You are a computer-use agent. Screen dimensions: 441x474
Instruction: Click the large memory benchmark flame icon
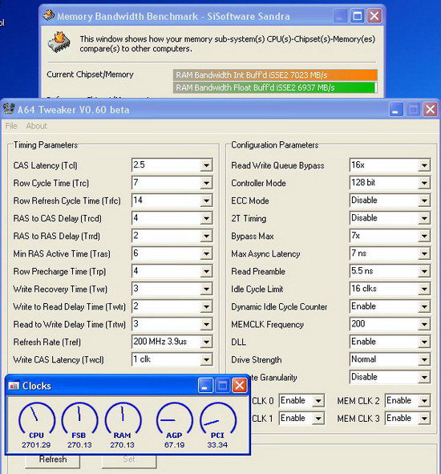pyautogui.click(x=59, y=42)
